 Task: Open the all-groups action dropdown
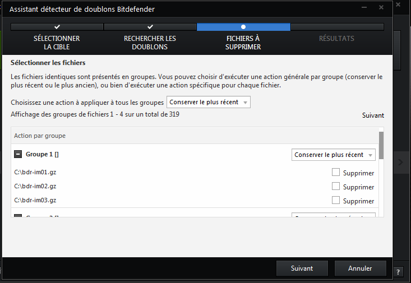(209, 102)
